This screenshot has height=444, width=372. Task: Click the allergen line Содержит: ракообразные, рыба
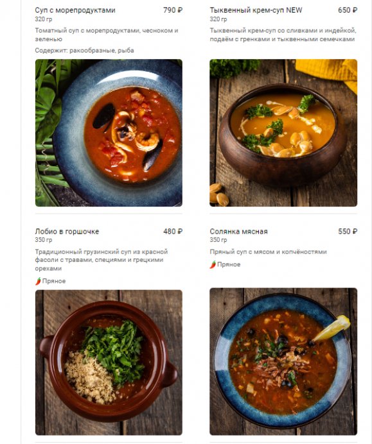[85, 51]
